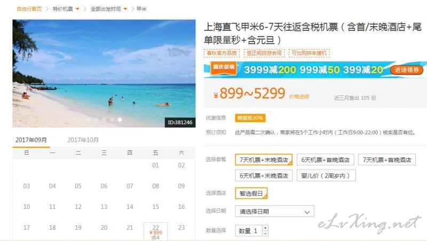Select the 2017年09月 calendar tab
Screen dimensions: 427x241
point(31,140)
